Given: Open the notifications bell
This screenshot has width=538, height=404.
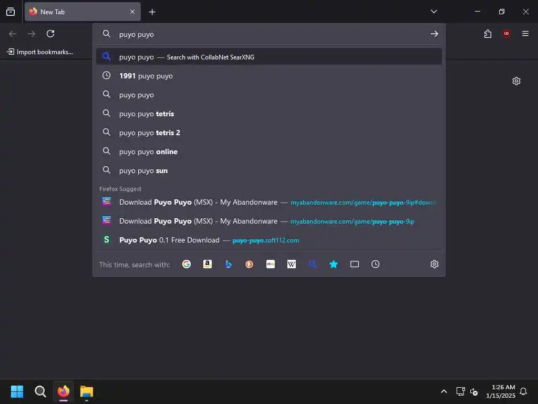Looking at the screenshot, I should (523, 391).
